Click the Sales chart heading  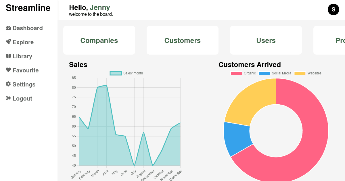coord(78,65)
